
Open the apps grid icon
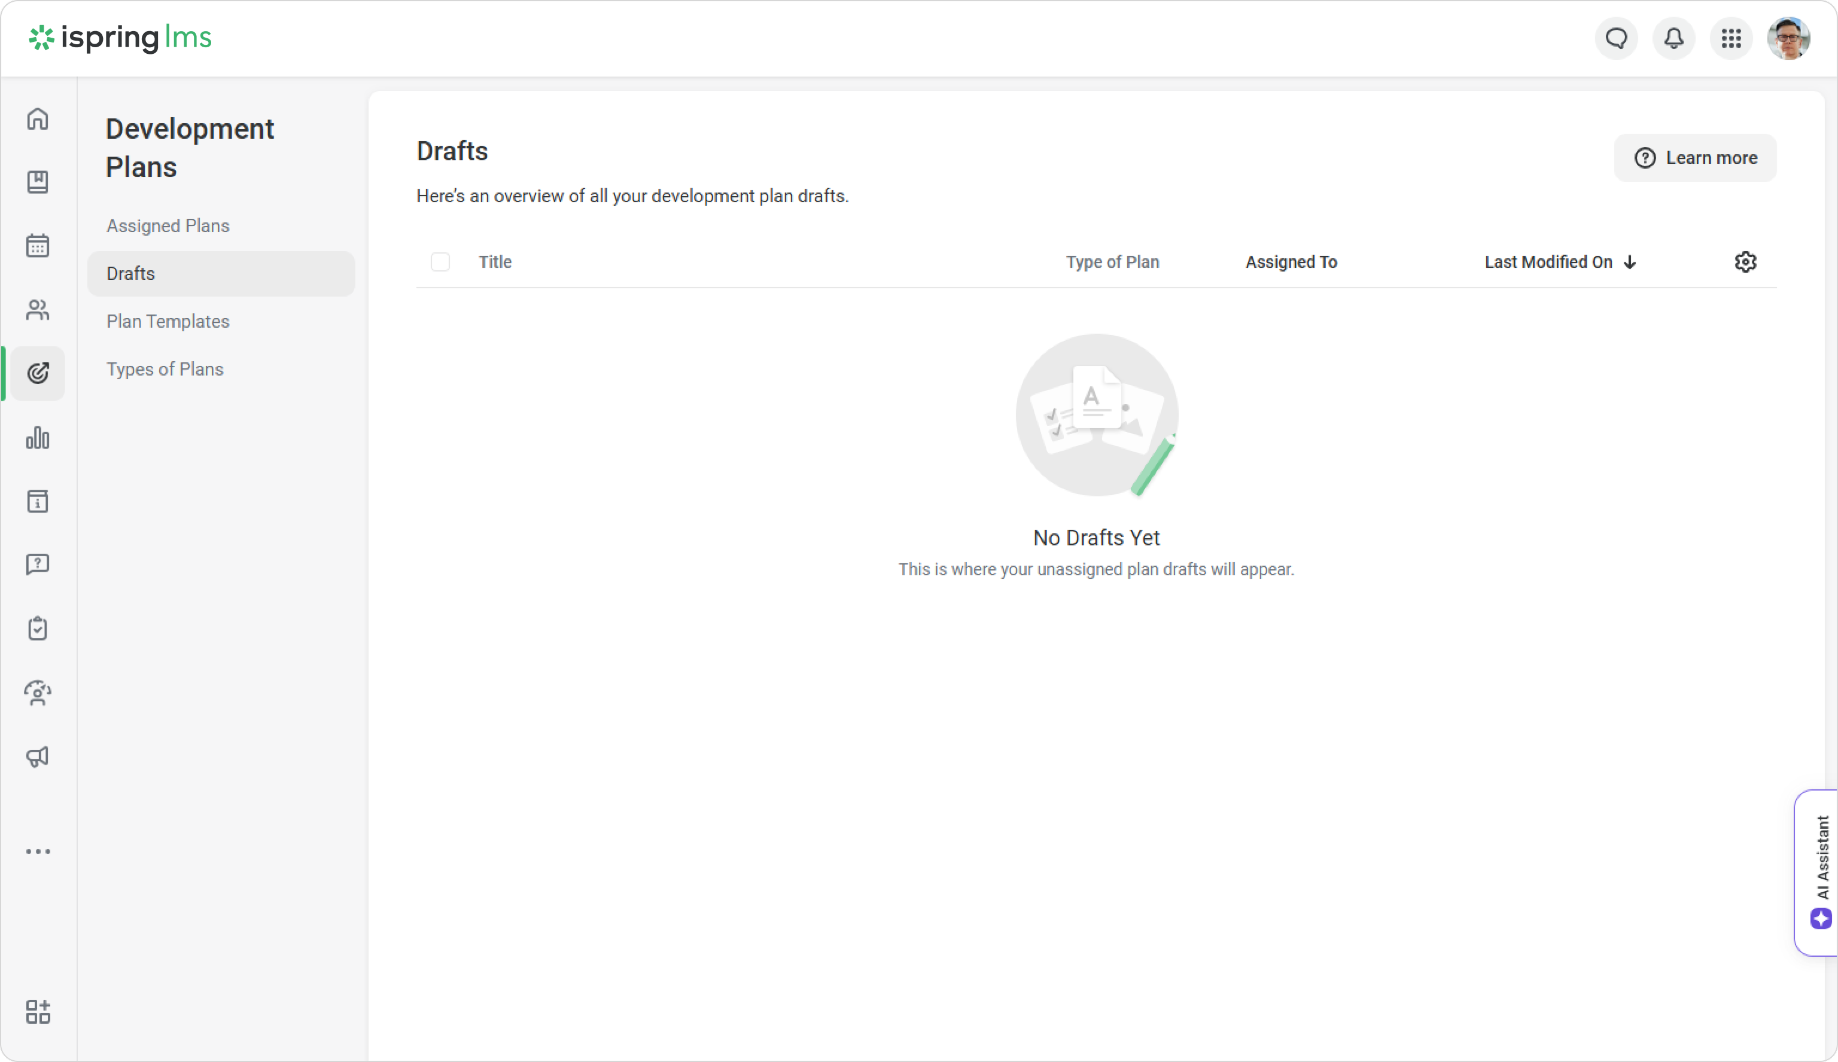[1732, 38]
